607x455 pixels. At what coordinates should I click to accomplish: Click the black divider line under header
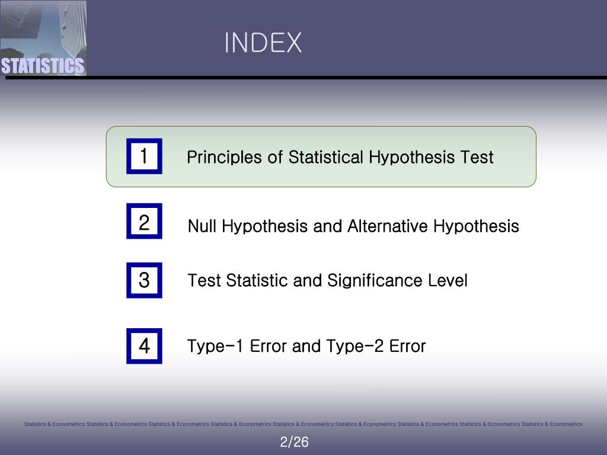pos(306,78)
